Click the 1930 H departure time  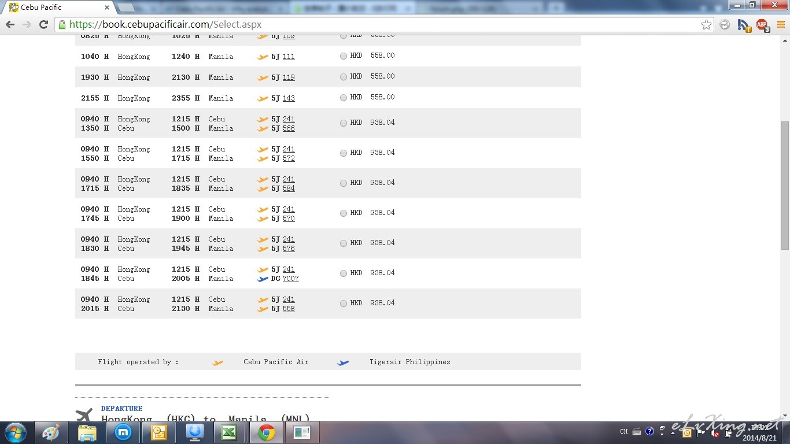[95, 77]
